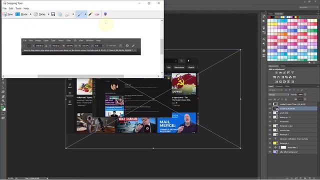Click Snipping Tool vertical scroll down arrow
Image resolution: width=320 pixels, height=180 pixels.
click(x=162, y=72)
